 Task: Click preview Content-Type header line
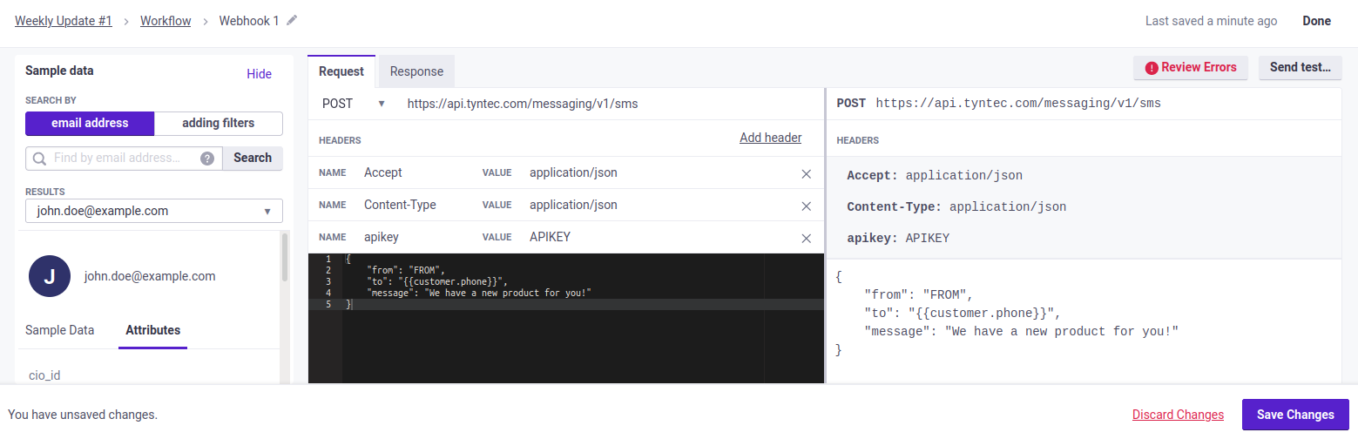(x=956, y=207)
